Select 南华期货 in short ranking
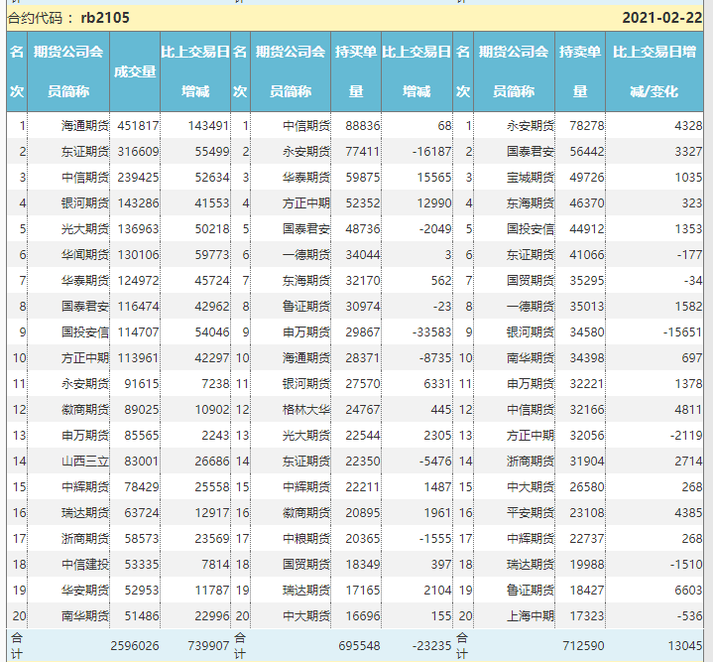 [x=531, y=358]
